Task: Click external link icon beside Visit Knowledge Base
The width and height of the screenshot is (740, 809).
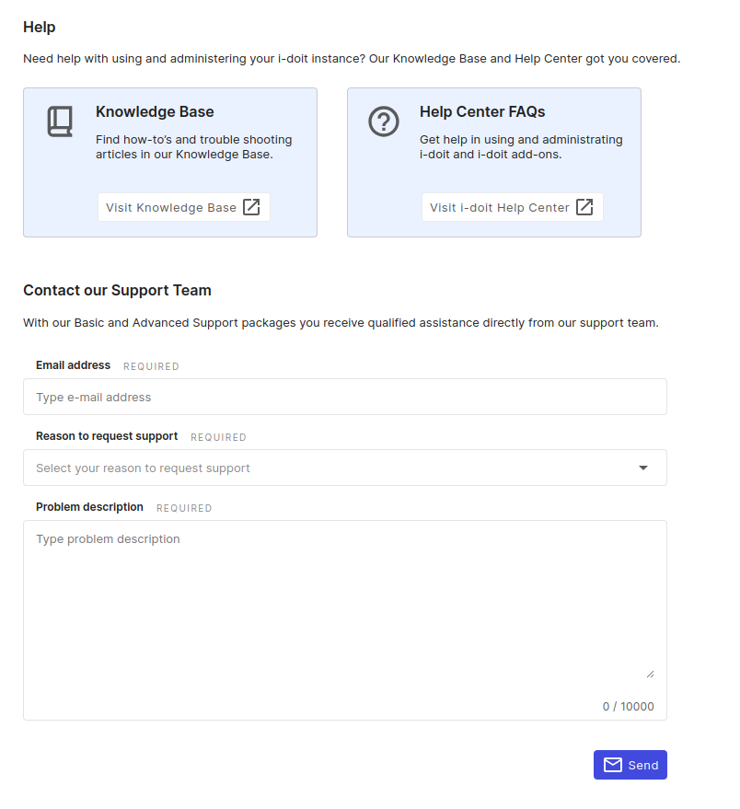Action: tap(251, 207)
